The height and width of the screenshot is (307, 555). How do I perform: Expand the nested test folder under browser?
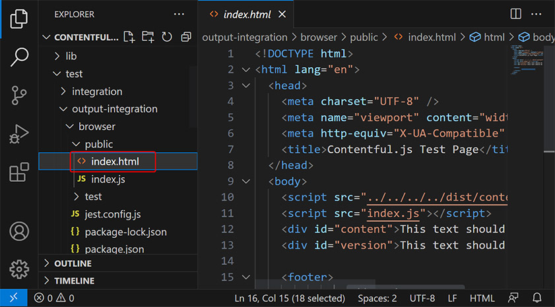tap(77, 197)
